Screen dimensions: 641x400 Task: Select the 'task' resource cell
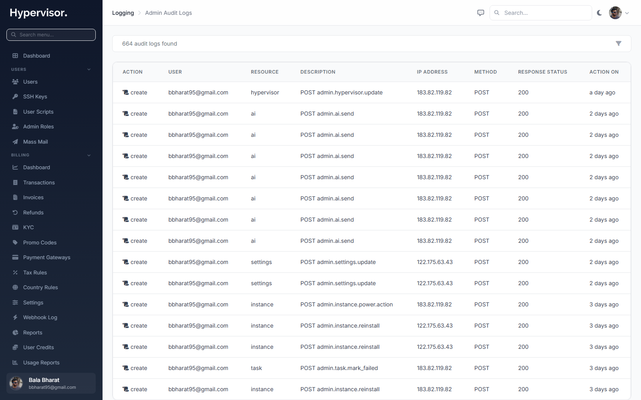point(256,368)
